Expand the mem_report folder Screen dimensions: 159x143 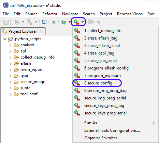pyautogui.click(x=11, y=70)
